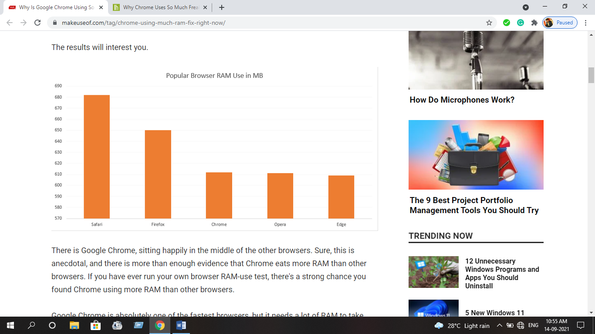Viewport: 595px width, 334px height.
Task: Click 'The results will interest you.' text
Action: pyautogui.click(x=100, y=47)
